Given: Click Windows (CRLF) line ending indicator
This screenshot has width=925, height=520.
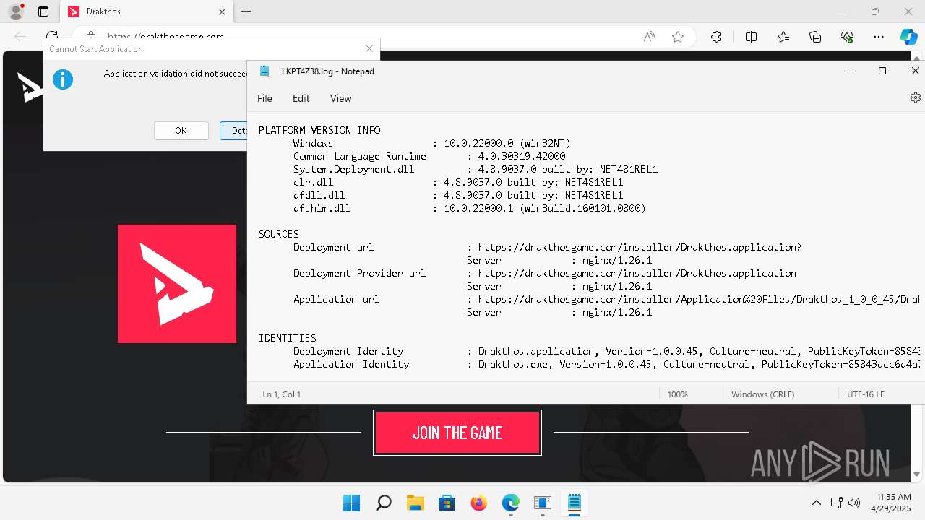Looking at the screenshot, I should click(x=762, y=394).
